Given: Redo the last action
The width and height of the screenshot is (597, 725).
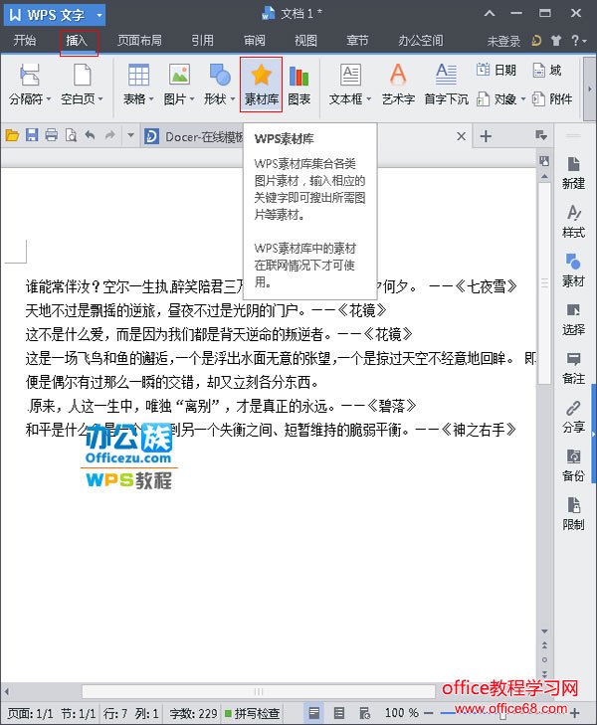Looking at the screenshot, I should [x=110, y=135].
